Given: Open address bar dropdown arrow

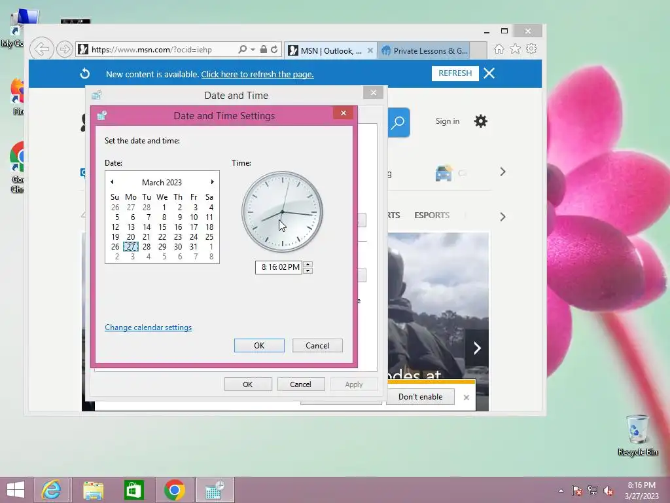Looking at the screenshot, I should 253,50.
